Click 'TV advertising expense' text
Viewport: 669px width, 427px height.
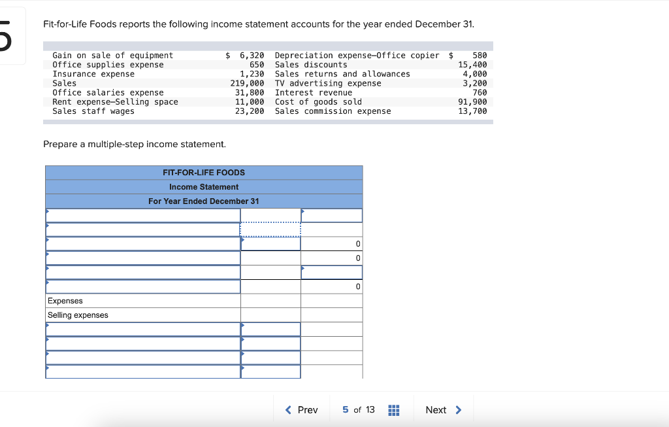tap(328, 83)
